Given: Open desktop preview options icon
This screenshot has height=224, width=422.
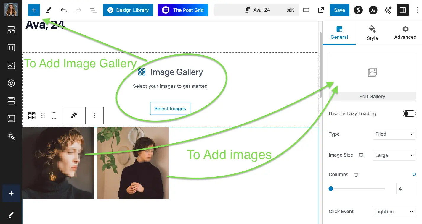Looking at the screenshot, I should tap(306, 10).
